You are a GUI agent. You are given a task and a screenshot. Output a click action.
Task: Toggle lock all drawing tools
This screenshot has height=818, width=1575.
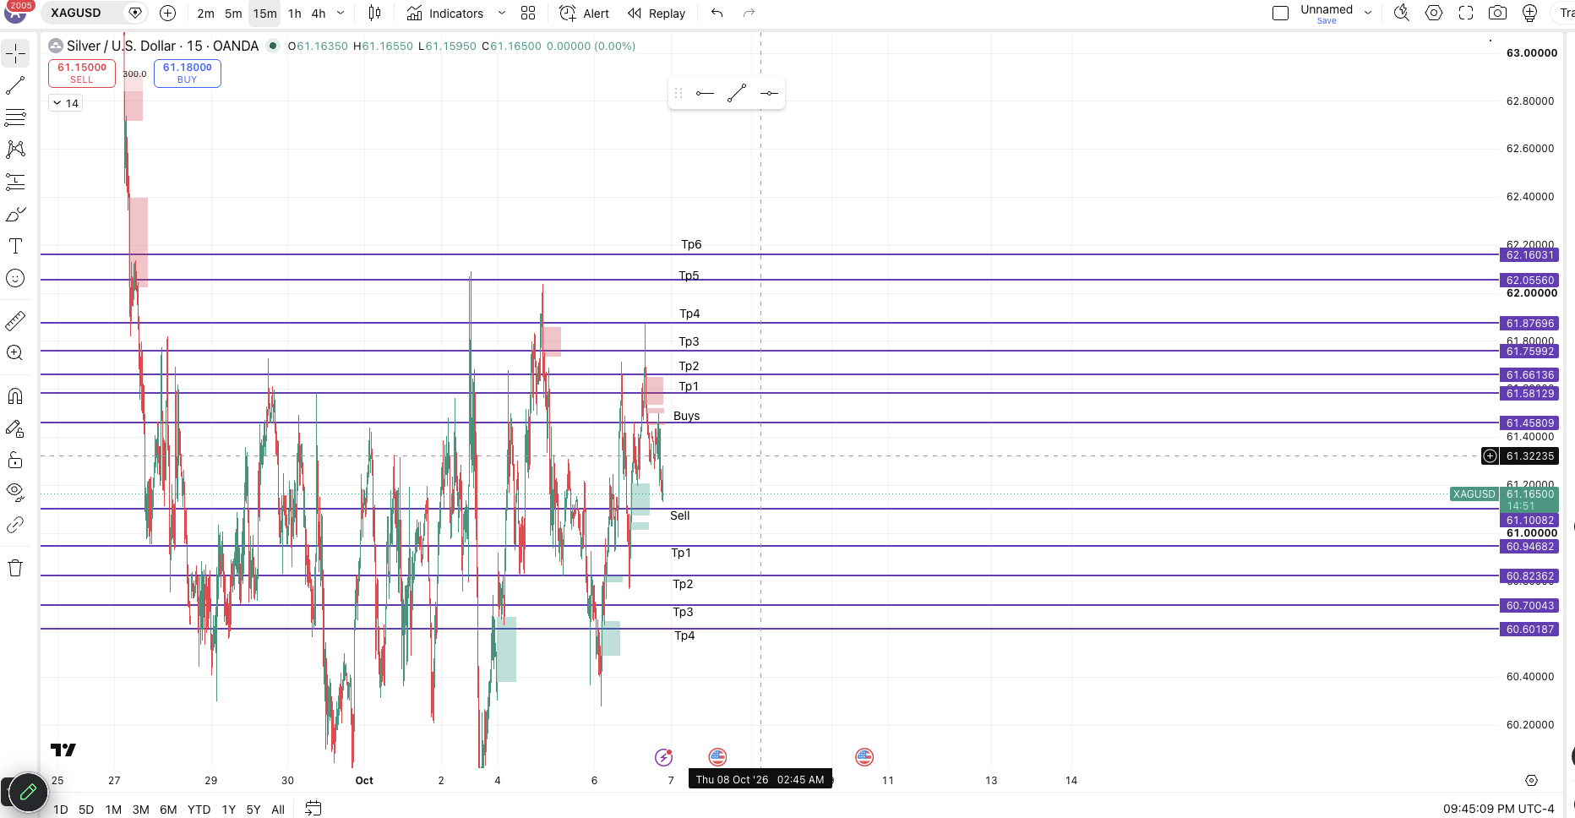coord(15,461)
